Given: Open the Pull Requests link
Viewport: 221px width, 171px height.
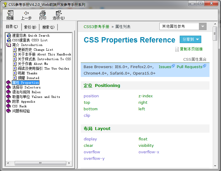Looking at the screenshot, I should pos(189,67).
